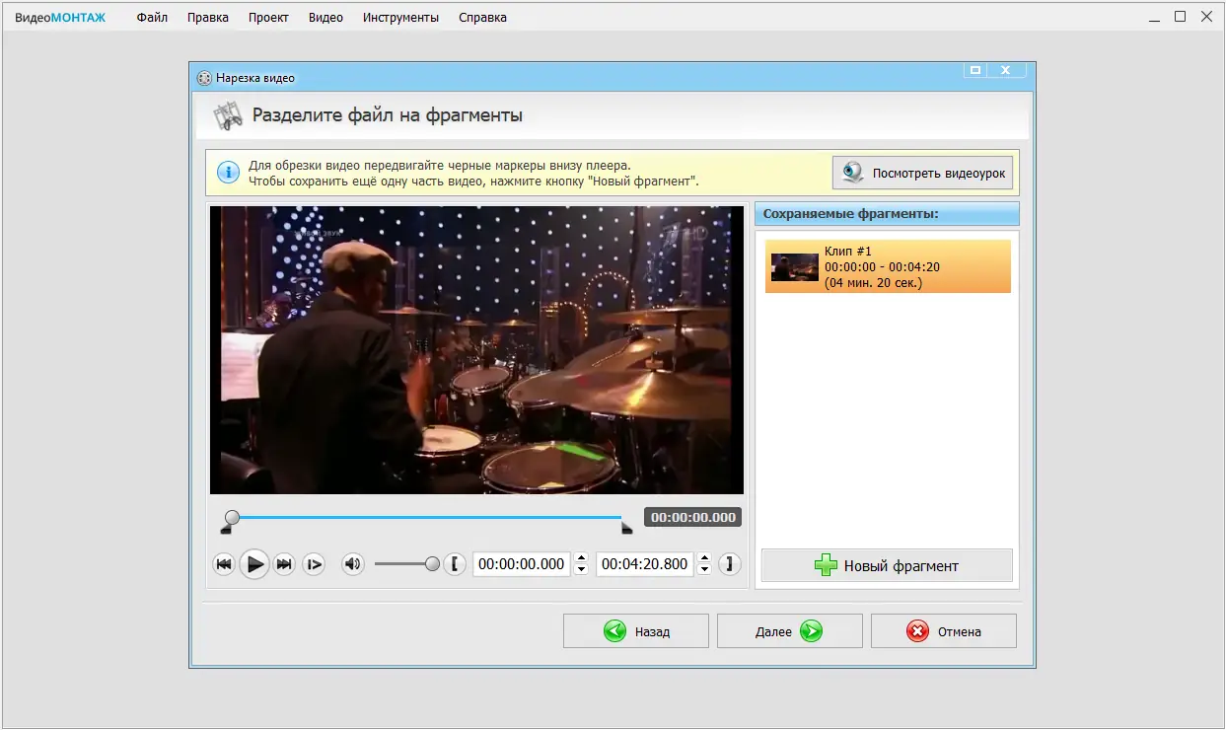Click the volume slider knob
This screenshot has height=730, width=1226.
pyautogui.click(x=432, y=564)
